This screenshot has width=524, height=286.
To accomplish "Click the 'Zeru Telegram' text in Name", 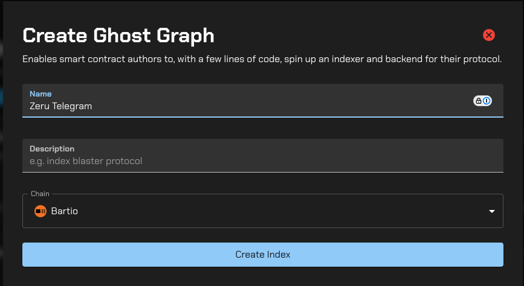I will pos(60,106).
